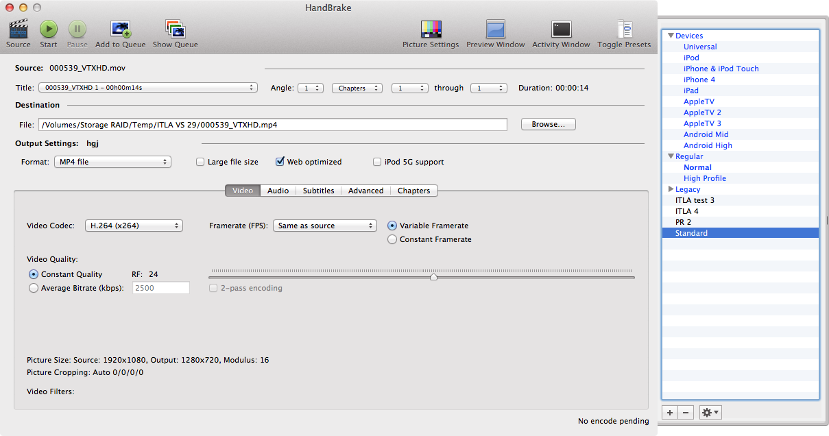Image resolution: width=829 pixels, height=436 pixels.
Task: Open the Show Queue icon
Action: 176,29
